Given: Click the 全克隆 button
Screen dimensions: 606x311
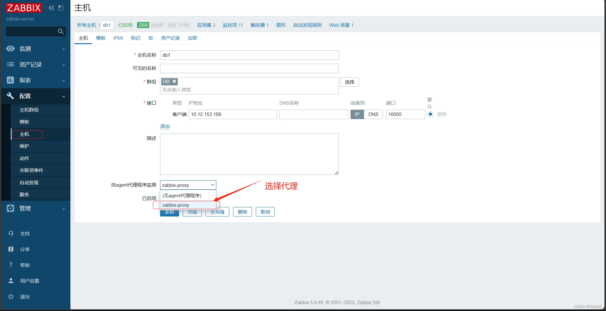Looking at the screenshot, I should (x=217, y=212).
